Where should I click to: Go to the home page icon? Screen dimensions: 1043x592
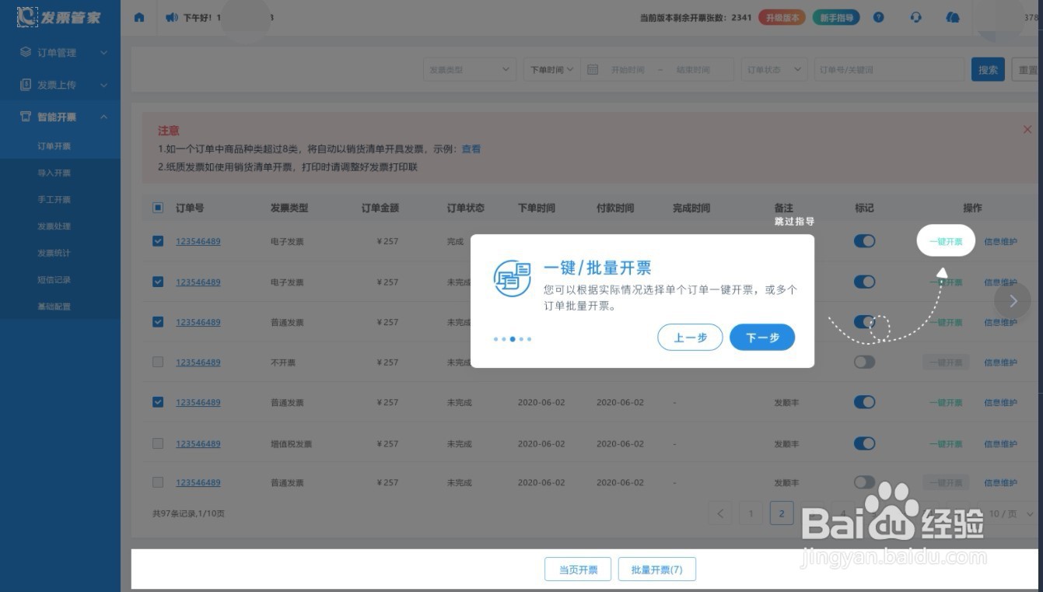pos(139,17)
